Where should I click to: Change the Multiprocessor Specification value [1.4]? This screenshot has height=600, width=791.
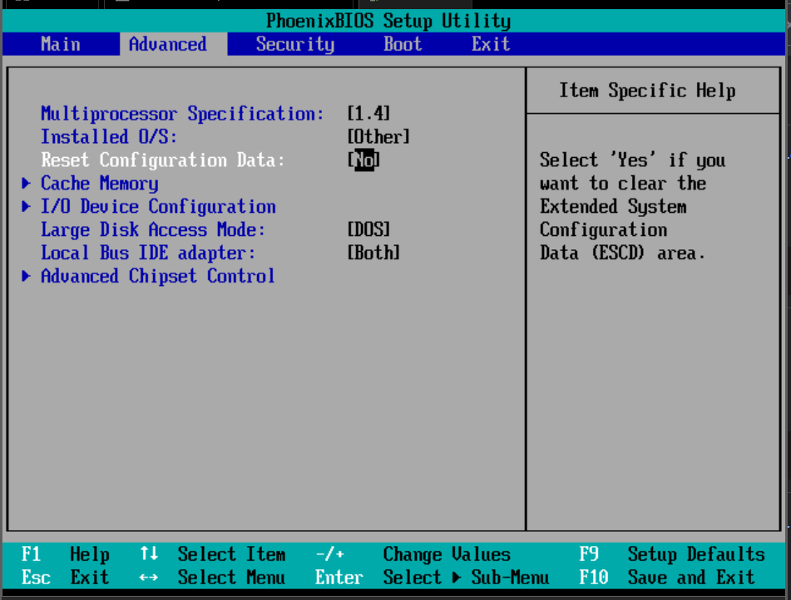click(x=368, y=114)
